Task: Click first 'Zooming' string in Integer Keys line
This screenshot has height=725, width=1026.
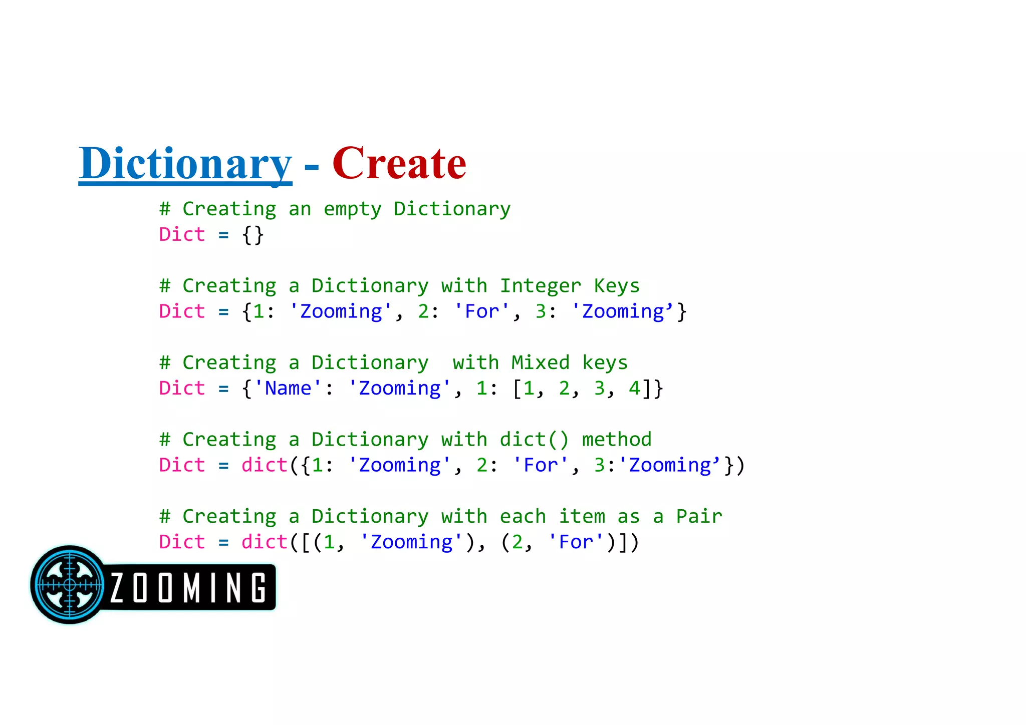Action: [341, 311]
